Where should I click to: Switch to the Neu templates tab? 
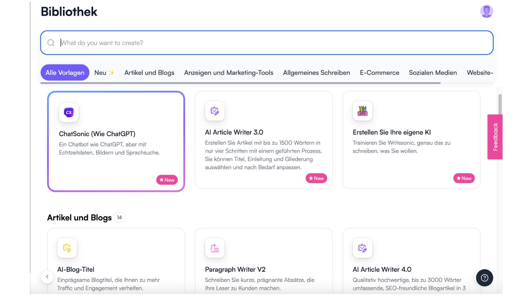(x=104, y=72)
